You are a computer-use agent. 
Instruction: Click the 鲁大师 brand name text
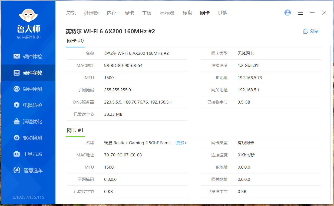tap(28, 29)
